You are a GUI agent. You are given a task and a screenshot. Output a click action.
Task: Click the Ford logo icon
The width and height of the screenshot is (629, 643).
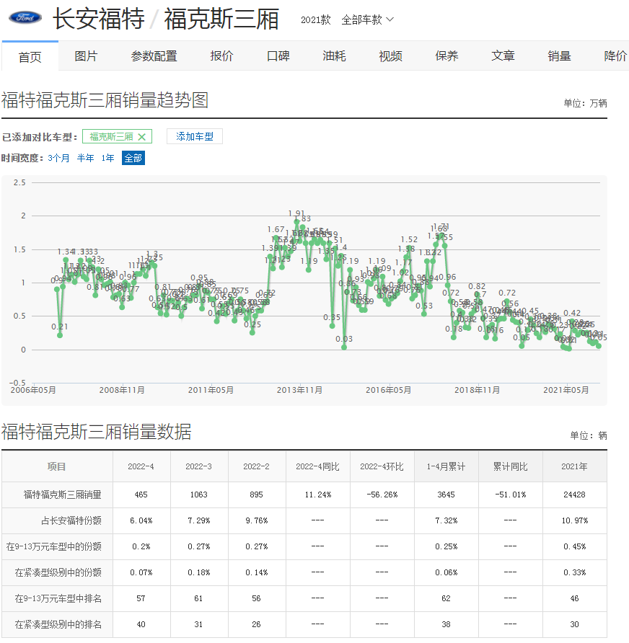pyautogui.click(x=25, y=19)
